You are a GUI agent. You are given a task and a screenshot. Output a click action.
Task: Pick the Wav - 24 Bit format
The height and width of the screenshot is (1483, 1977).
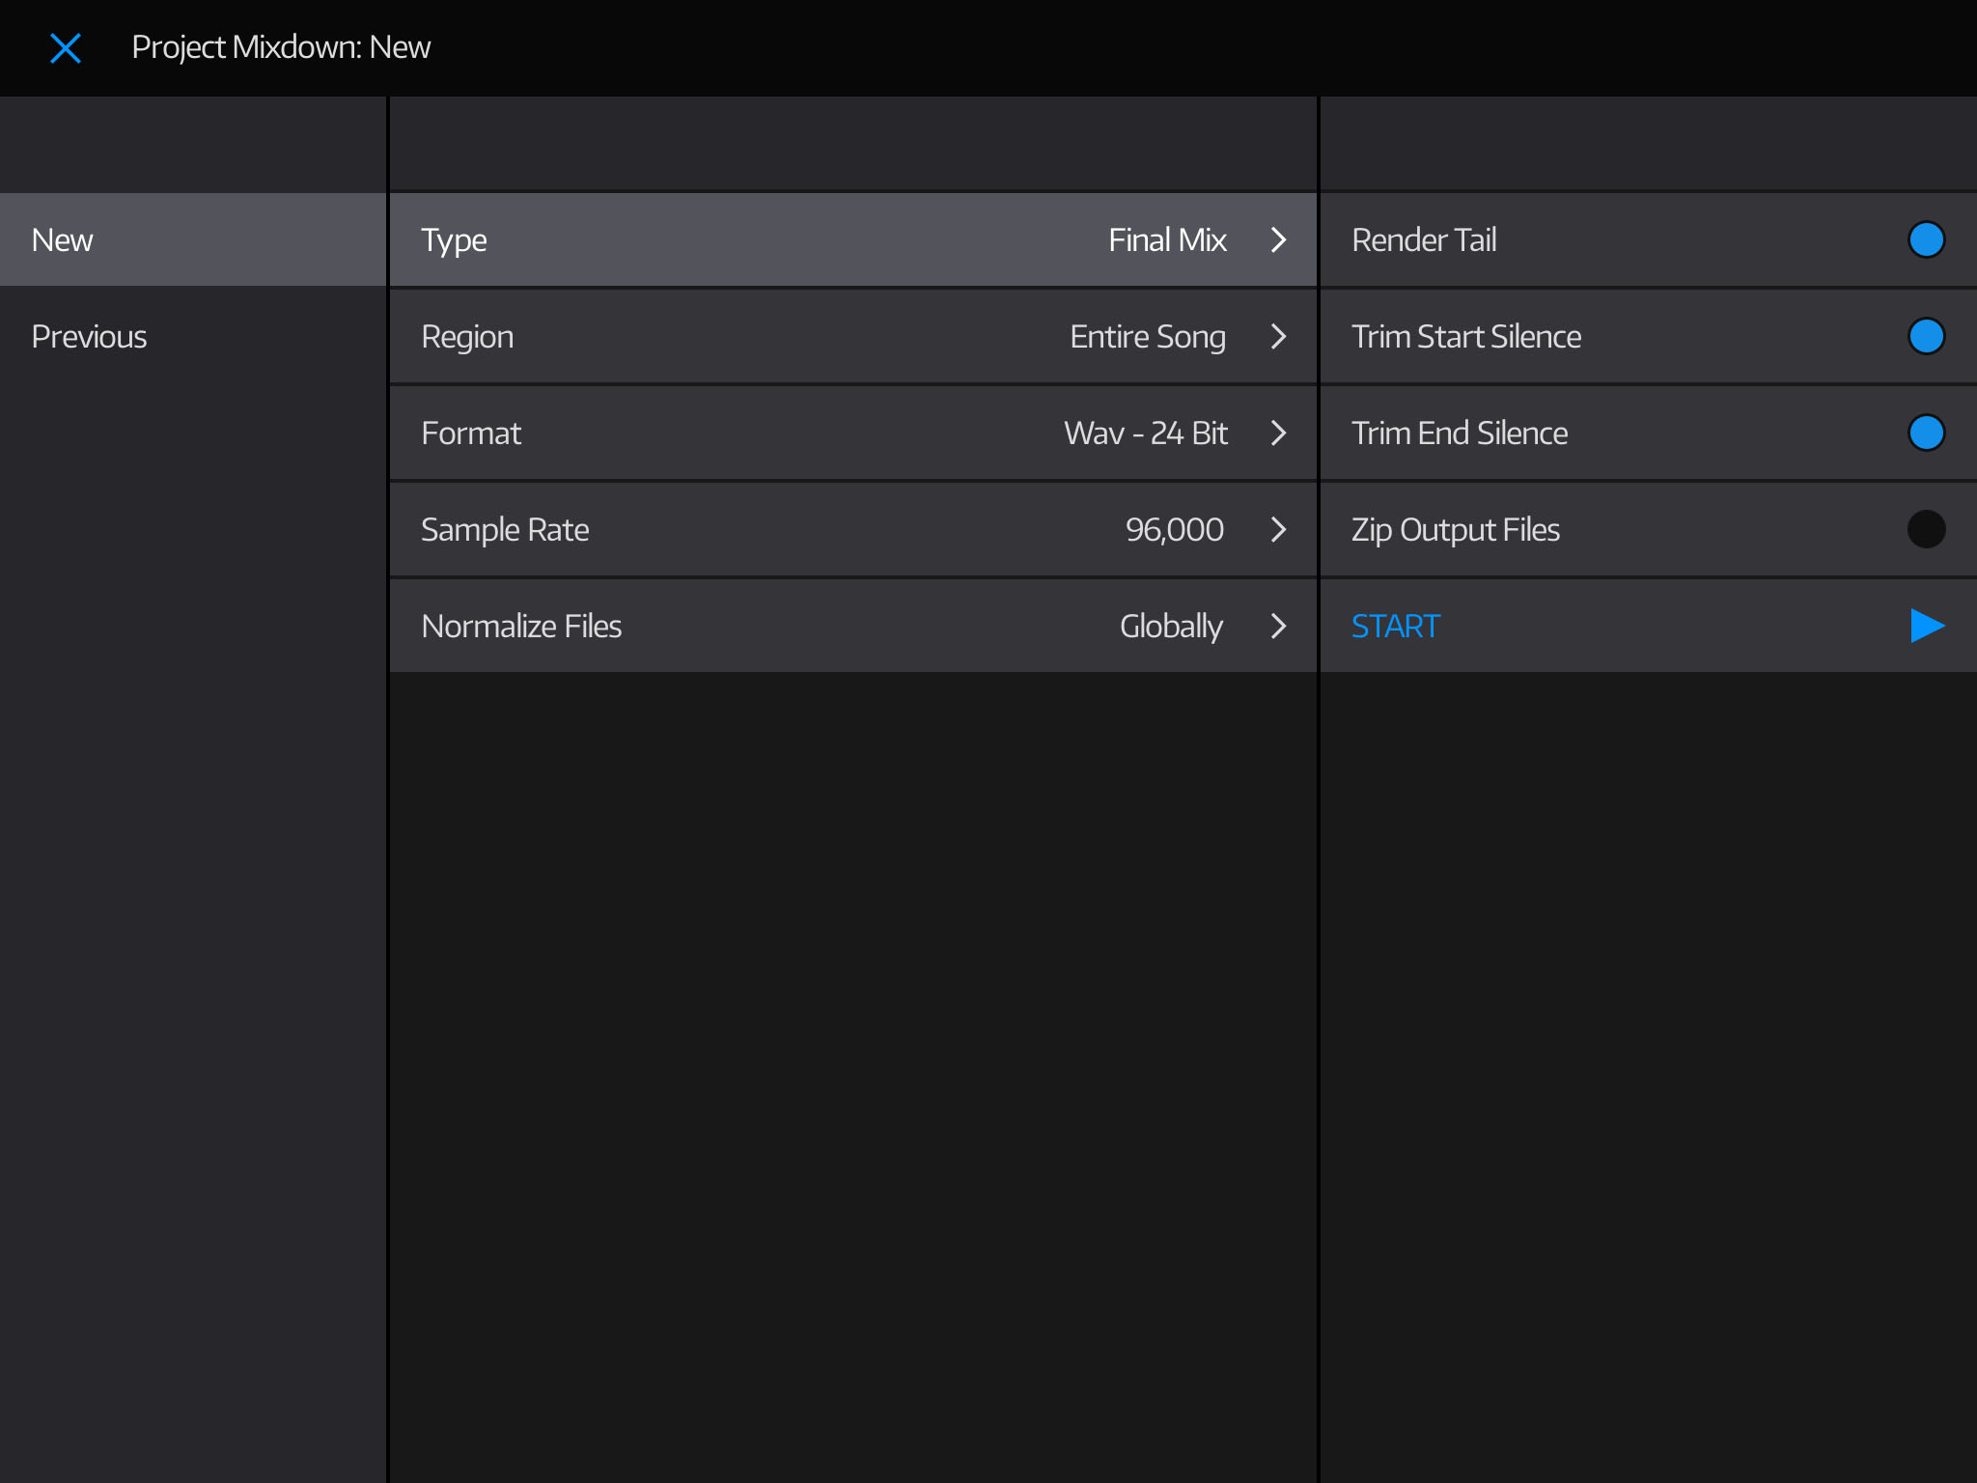tap(1145, 433)
